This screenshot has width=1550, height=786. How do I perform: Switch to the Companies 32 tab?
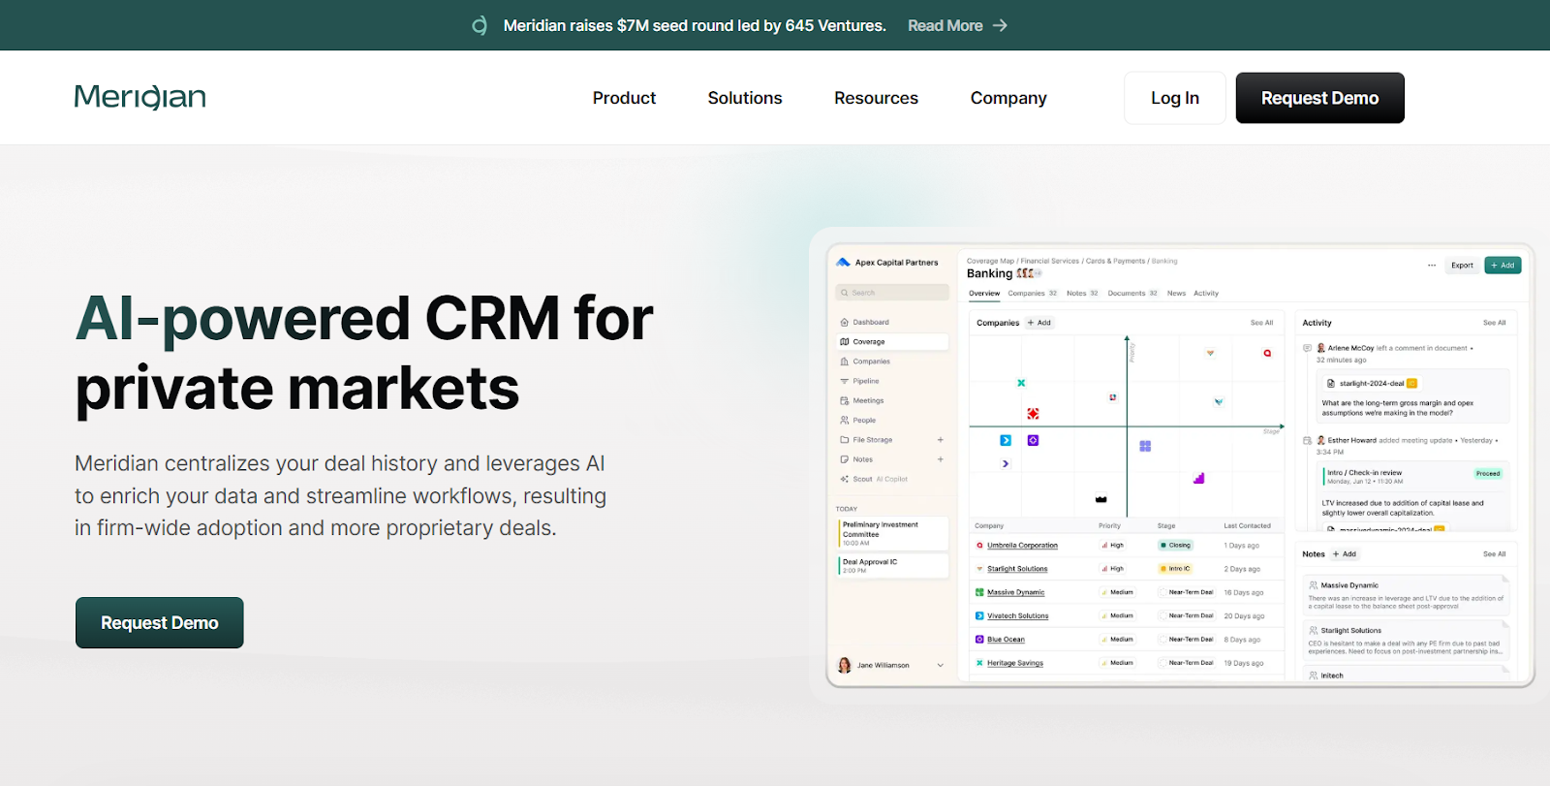pyautogui.click(x=1033, y=294)
